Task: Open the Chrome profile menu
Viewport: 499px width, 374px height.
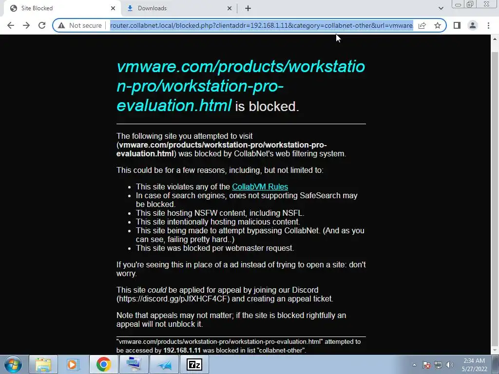Action: coord(473,25)
